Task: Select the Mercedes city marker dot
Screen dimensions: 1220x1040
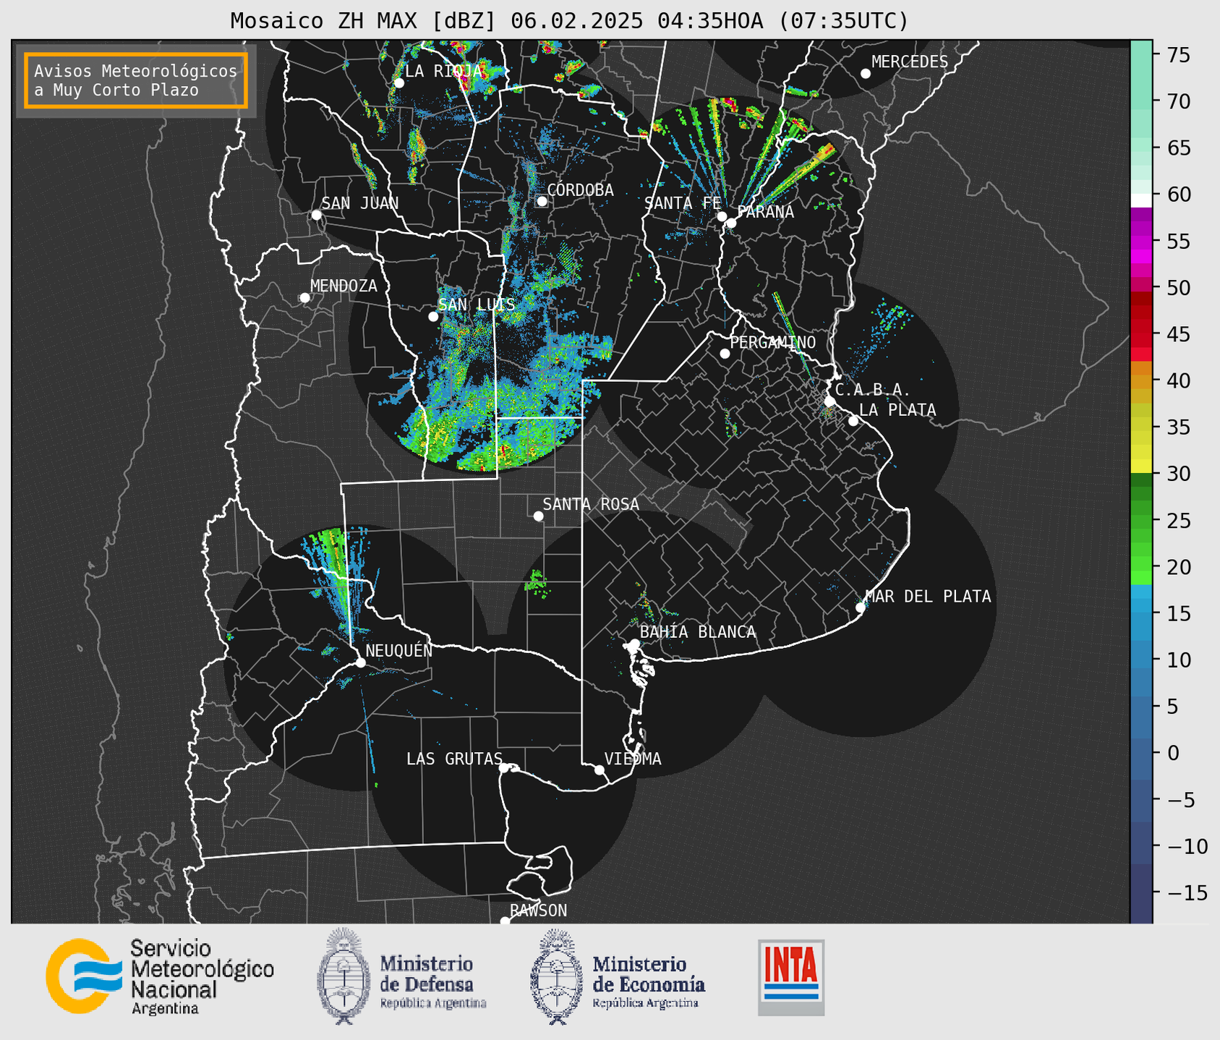Action: pos(865,74)
